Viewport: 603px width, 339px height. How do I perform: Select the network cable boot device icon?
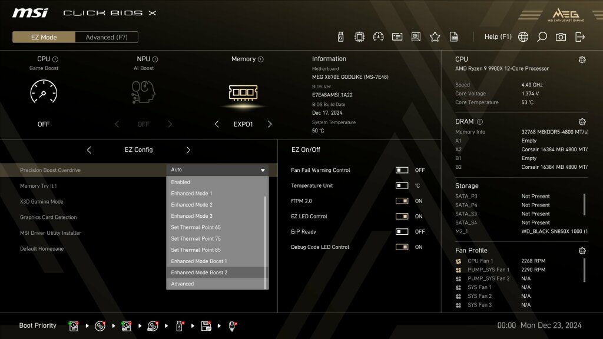[x=232, y=326]
